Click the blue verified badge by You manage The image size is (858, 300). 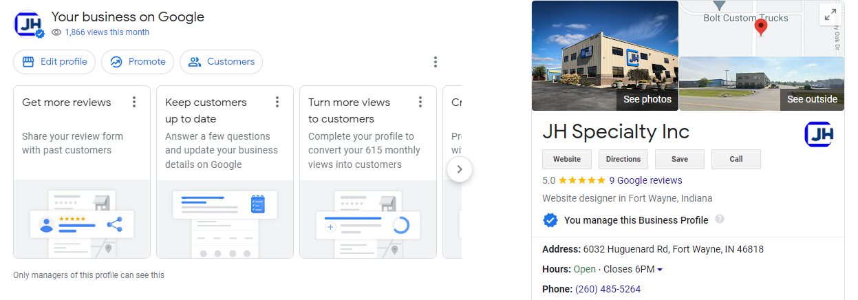pos(550,220)
